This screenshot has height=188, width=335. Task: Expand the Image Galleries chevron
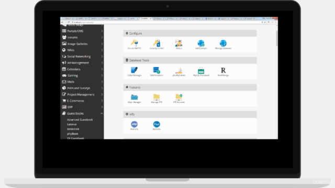102,44
